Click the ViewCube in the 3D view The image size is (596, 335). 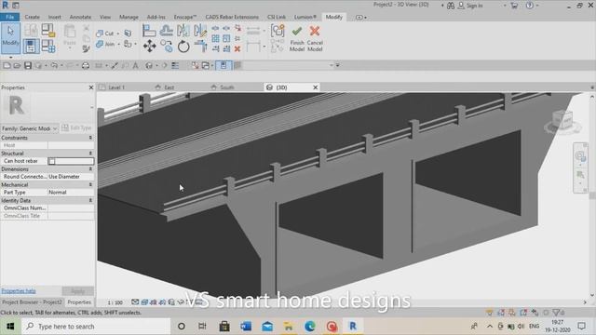pyautogui.click(x=562, y=120)
